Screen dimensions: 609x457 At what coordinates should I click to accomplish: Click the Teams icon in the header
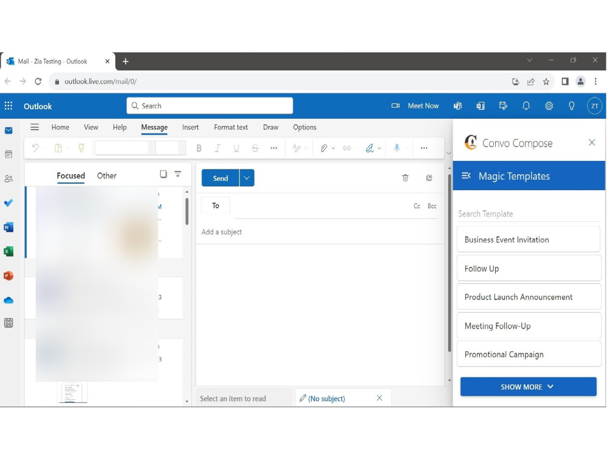[x=457, y=105]
